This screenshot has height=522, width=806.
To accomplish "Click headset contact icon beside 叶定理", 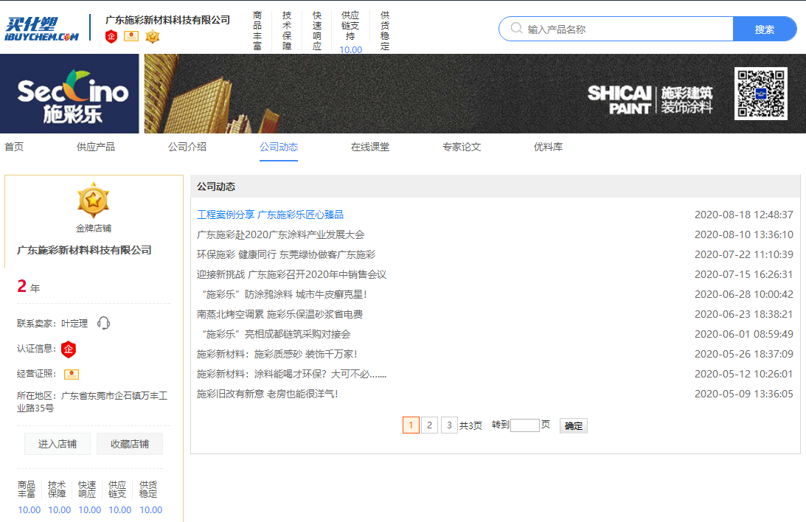I will pos(103,323).
